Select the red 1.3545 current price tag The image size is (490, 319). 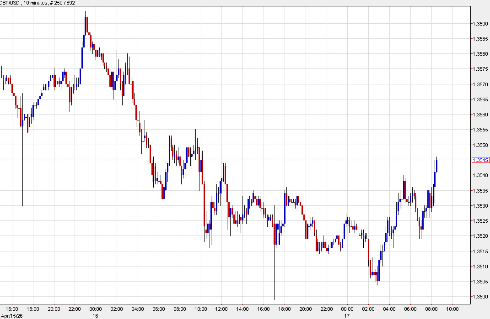click(x=480, y=160)
